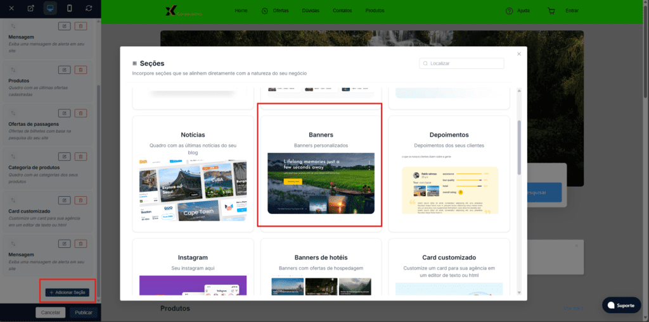Screen dimensions: 649x322
Task: Click 'Depoimentos dos seus clientes' text
Action: (449, 146)
